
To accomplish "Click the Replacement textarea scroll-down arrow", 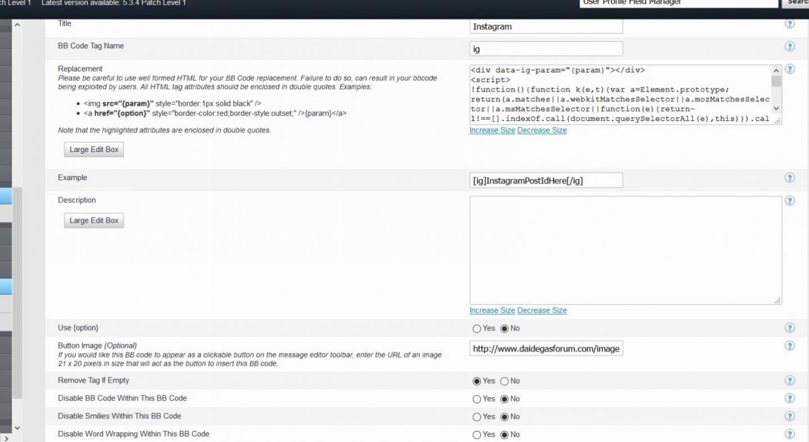I will click(776, 108).
